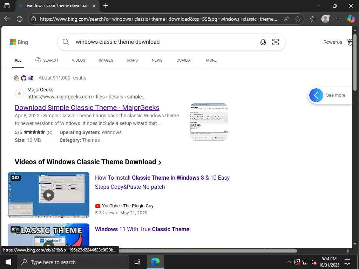Go back to the previous page
The height and width of the screenshot is (269, 359).
pos(7,19)
